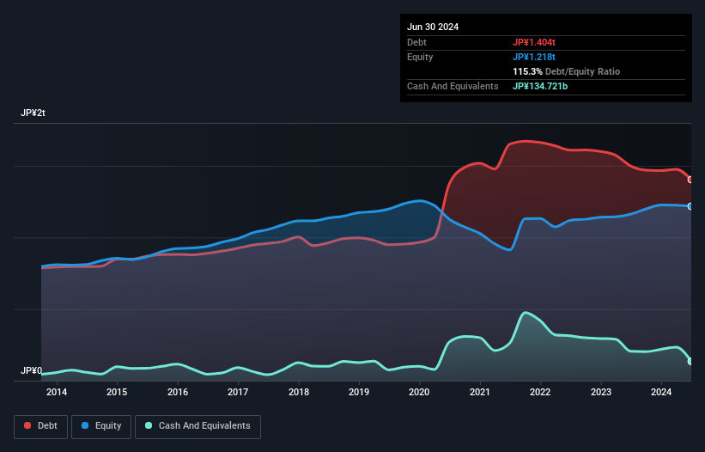Click the Jun 30 2024 tooltip date
The width and height of the screenshot is (705, 452).
[433, 27]
